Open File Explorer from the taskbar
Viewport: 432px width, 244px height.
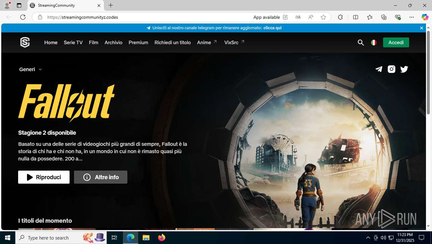coord(146,238)
